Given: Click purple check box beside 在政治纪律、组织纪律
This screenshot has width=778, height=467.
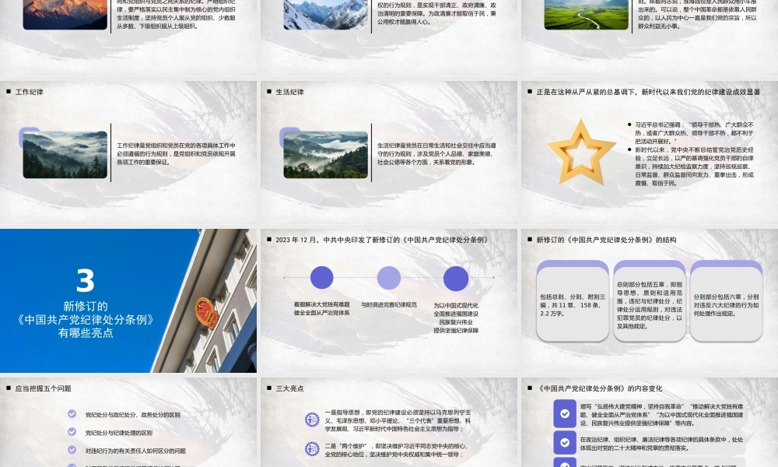Looking at the screenshot, I should tap(565, 442).
